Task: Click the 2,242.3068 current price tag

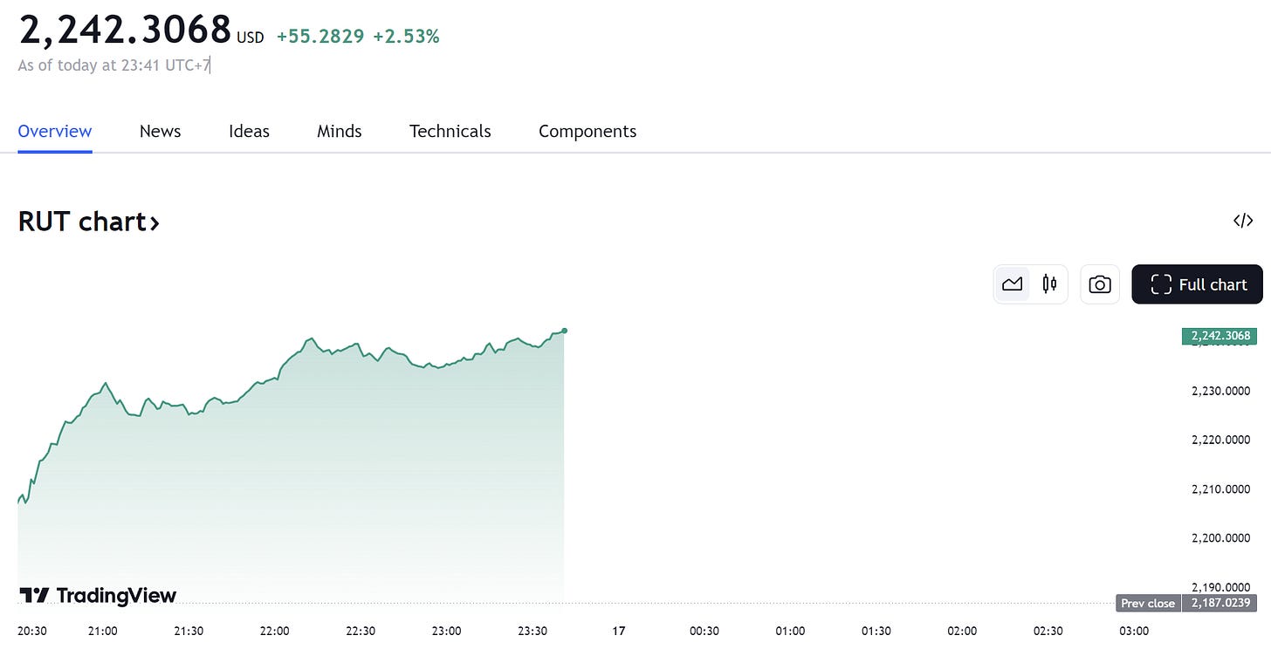Action: [1219, 336]
